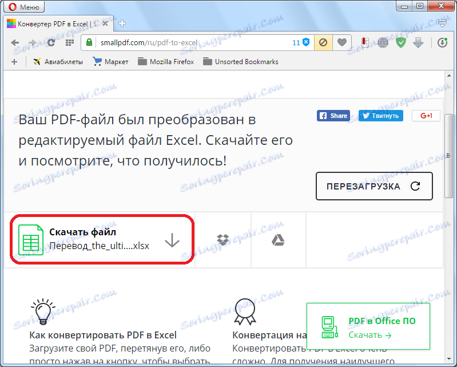Image resolution: width=457 pixels, height=367 pixels.
Task: Add a bookmark with the bar plus
Action: click(x=14, y=62)
